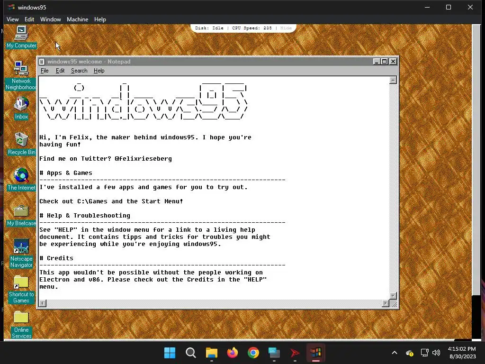Click the network display tray icon
The image size is (485, 364).
[x=424, y=353]
